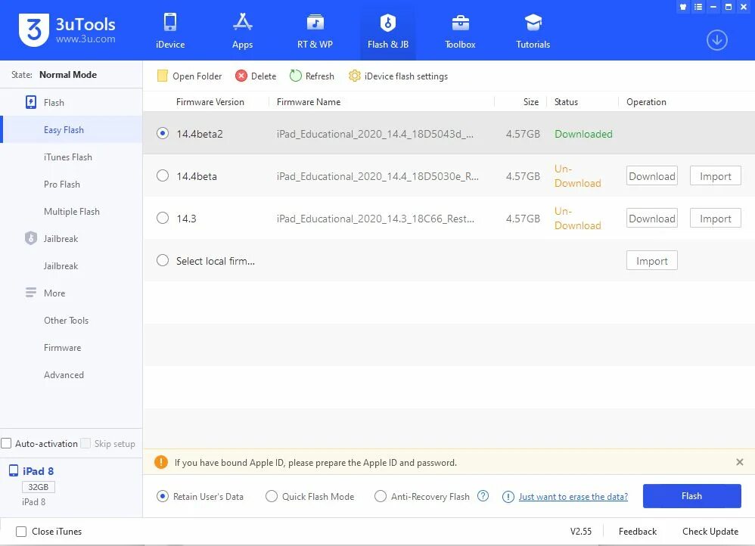
Task: Click the Open Folder icon
Action: pyautogui.click(x=162, y=76)
